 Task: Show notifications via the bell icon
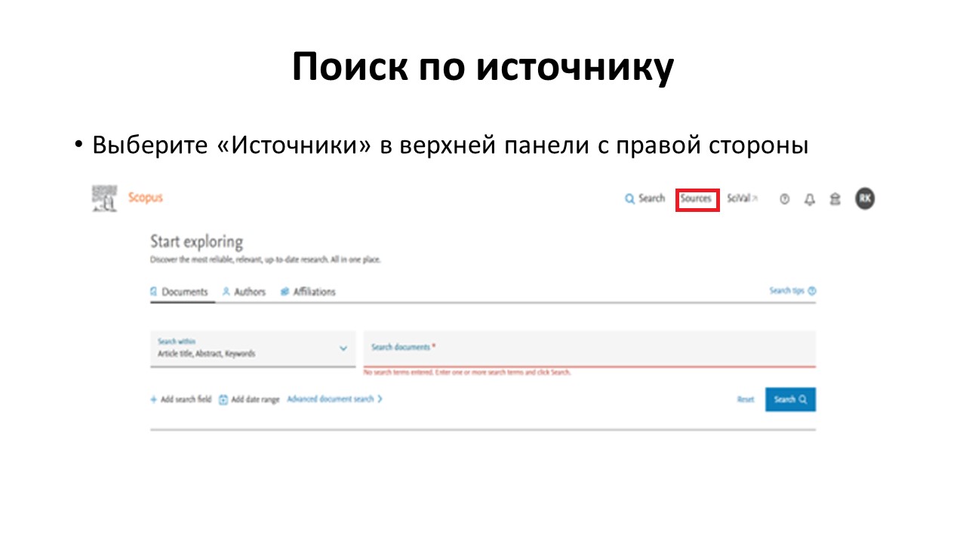pyautogui.click(x=810, y=199)
